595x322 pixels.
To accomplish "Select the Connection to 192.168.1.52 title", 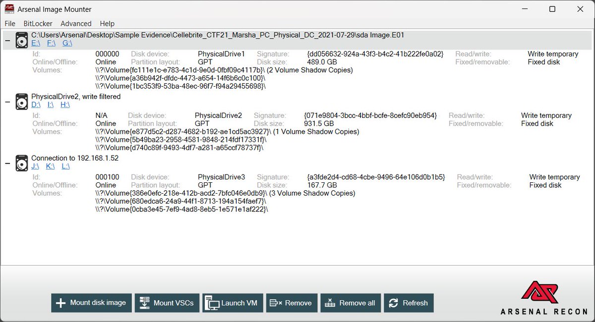I will (75, 158).
